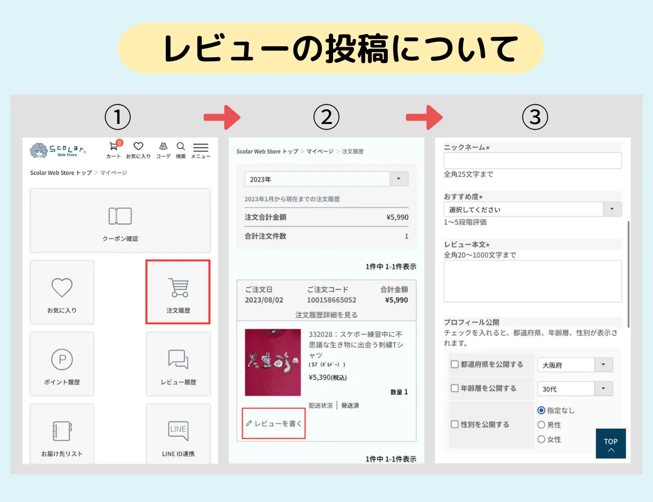Select the 男性 radio button
Screen dimensions: 653x502
[x=541, y=425]
